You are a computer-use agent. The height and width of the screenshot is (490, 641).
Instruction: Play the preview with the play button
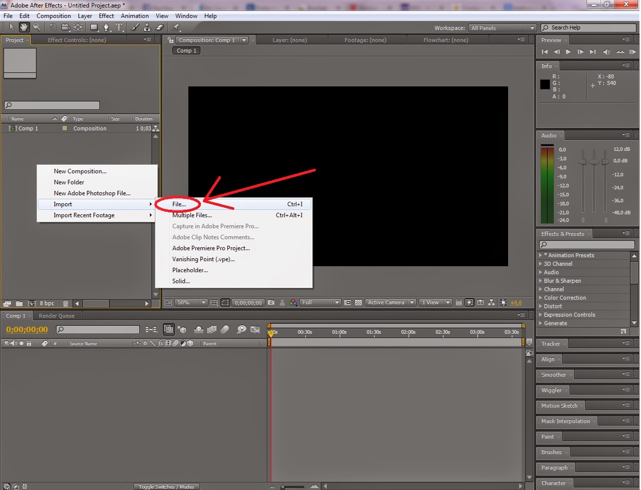tap(568, 51)
